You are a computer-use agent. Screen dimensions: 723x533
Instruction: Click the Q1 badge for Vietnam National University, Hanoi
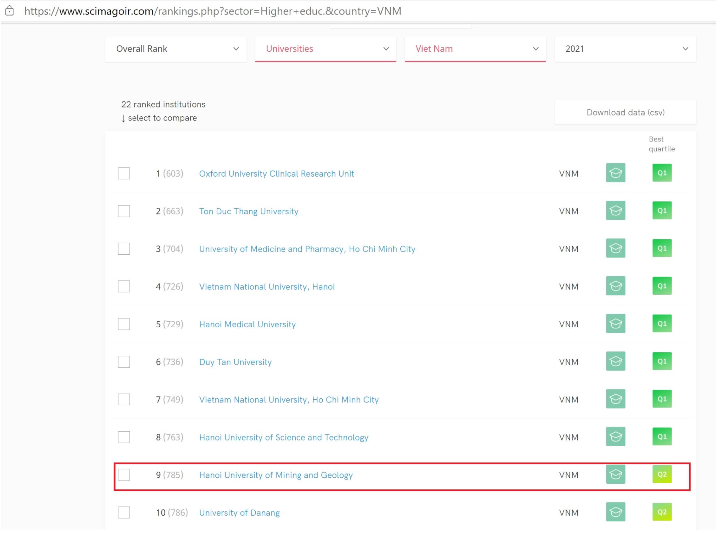662,286
